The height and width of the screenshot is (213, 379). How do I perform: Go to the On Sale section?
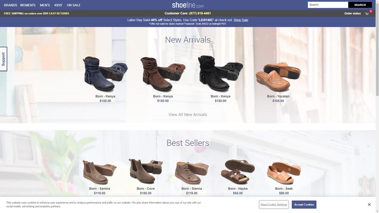pos(74,5)
